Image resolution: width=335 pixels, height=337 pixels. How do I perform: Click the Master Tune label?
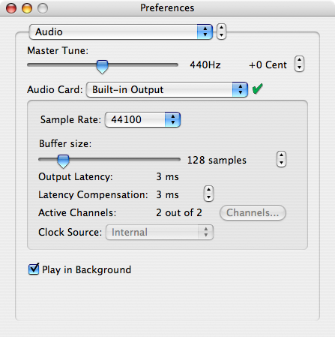pyautogui.click(x=58, y=51)
